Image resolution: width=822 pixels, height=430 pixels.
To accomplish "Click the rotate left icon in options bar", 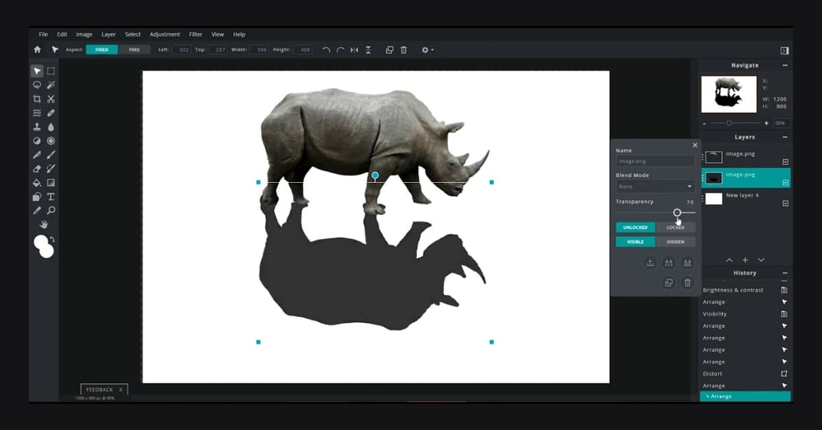I will click(326, 50).
